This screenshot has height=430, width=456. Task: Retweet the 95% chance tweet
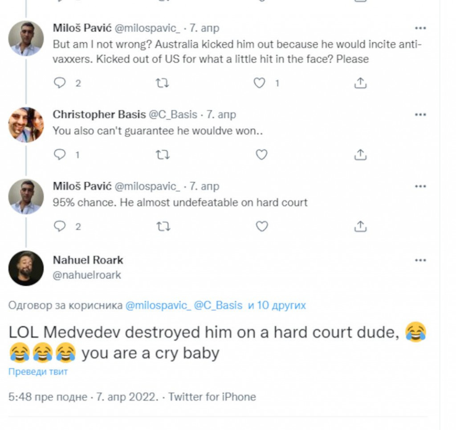click(x=163, y=226)
